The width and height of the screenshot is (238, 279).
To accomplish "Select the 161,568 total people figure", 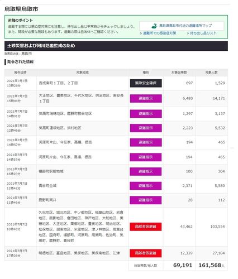I will pyautogui.click(x=210, y=265).
